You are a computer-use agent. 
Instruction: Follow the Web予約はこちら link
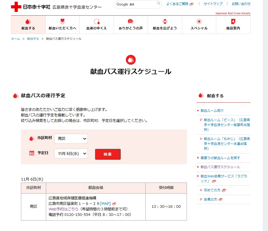pyautogui.click(x=63, y=209)
